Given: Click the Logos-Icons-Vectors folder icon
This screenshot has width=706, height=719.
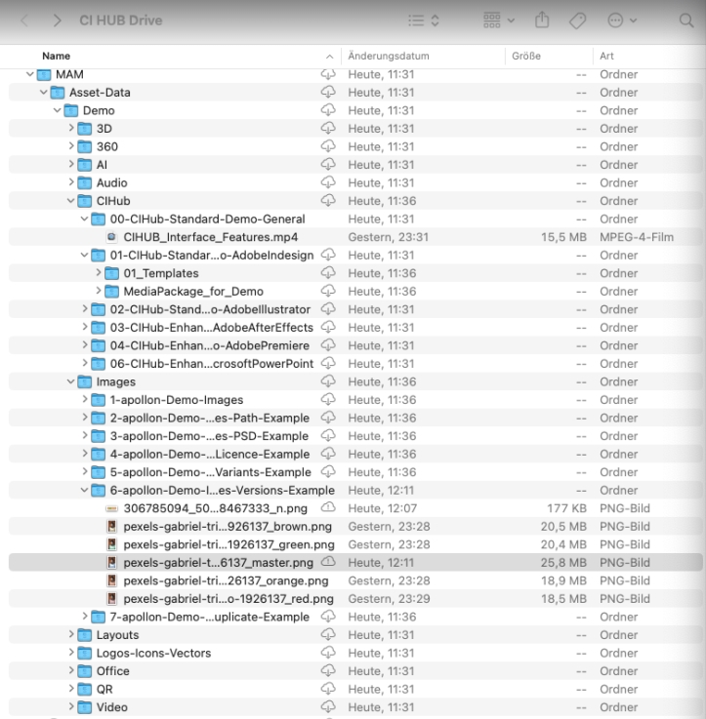Looking at the screenshot, I should 84,653.
